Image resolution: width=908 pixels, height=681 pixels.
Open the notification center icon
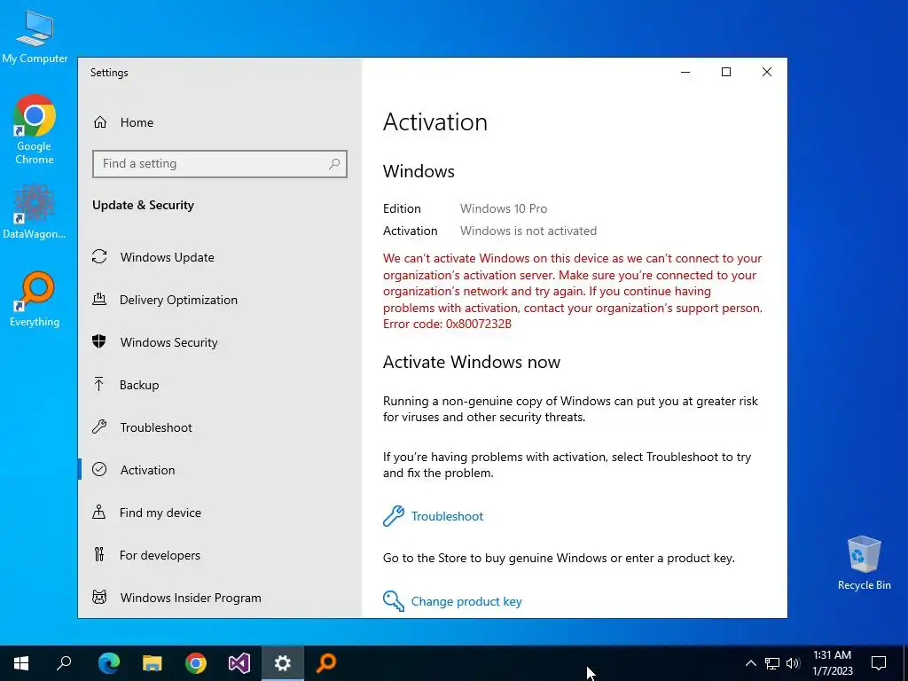coord(879,663)
